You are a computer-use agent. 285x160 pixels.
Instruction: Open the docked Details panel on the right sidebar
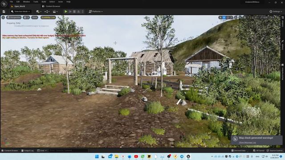click(283, 45)
